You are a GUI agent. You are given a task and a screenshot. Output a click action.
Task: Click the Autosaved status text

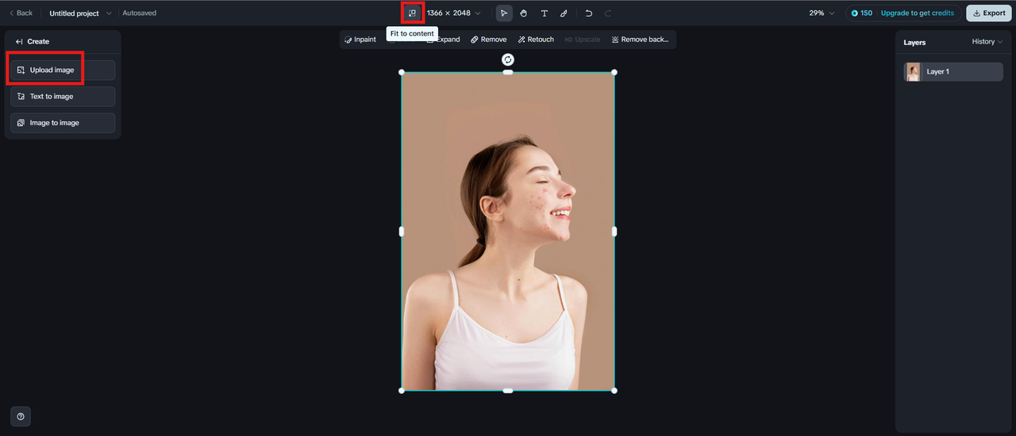(x=139, y=13)
